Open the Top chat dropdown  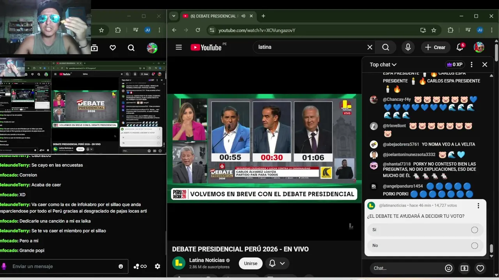(383, 65)
